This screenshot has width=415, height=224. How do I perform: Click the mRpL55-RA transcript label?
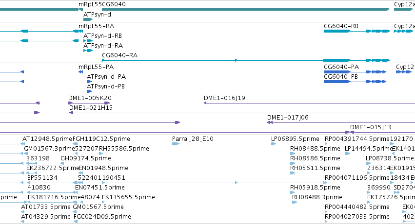[x=97, y=26]
